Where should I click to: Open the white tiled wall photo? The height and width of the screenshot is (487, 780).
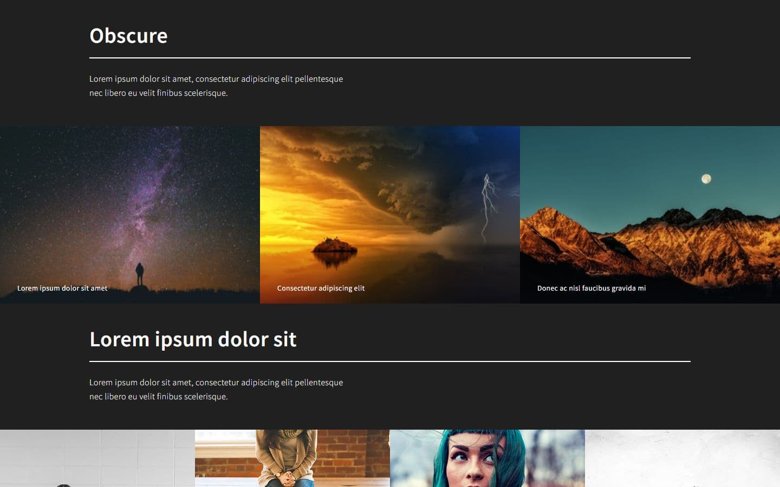pos(97,458)
